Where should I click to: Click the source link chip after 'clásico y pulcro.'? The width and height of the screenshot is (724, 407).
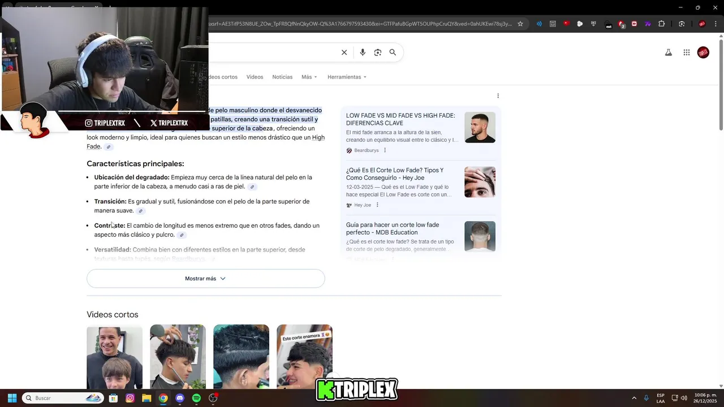click(x=182, y=235)
